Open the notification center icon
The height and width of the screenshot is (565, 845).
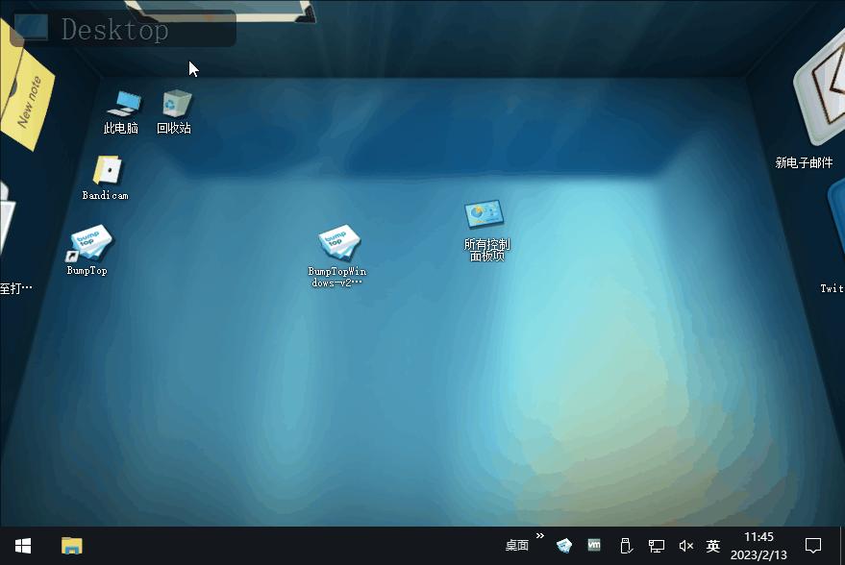[x=811, y=546]
